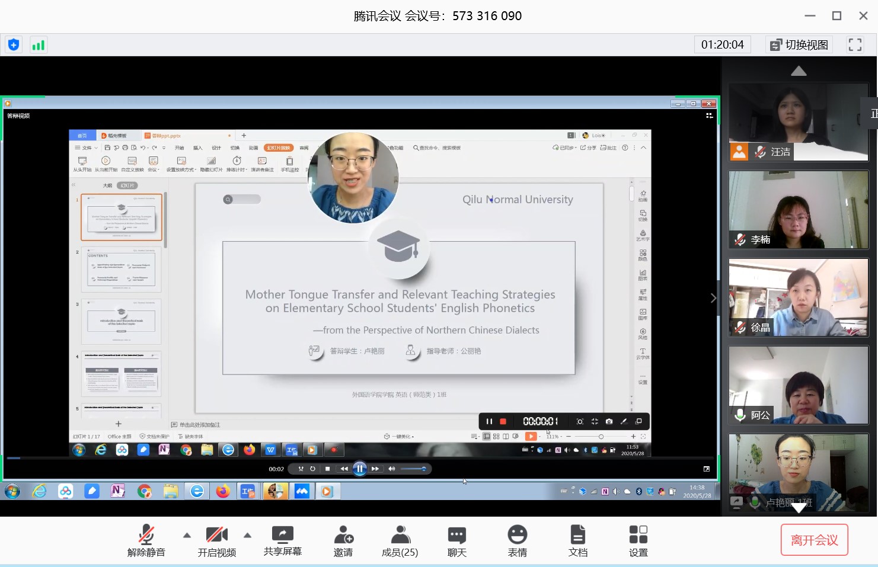Open the emoji reactions icon
This screenshot has width=878, height=567.
(517, 540)
